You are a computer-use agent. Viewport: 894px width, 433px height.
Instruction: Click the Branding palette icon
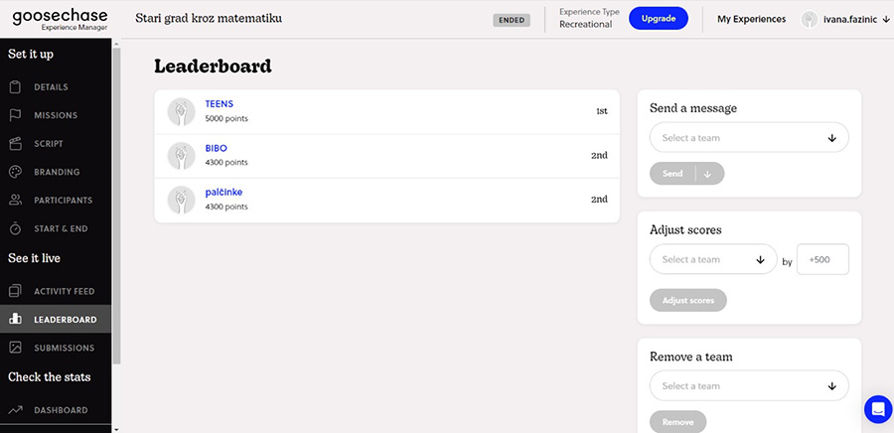15,172
